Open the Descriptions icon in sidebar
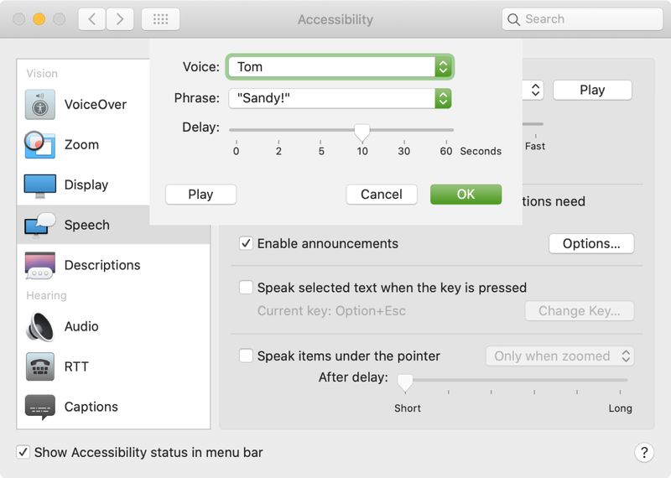Viewport: 671px width, 478px height. tap(39, 265)
